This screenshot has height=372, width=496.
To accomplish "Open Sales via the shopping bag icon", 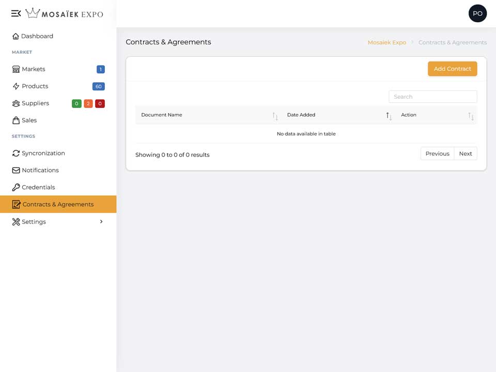I will click(16, 120).
